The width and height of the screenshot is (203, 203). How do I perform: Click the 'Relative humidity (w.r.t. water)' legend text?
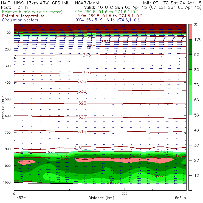tap(32, 12)
